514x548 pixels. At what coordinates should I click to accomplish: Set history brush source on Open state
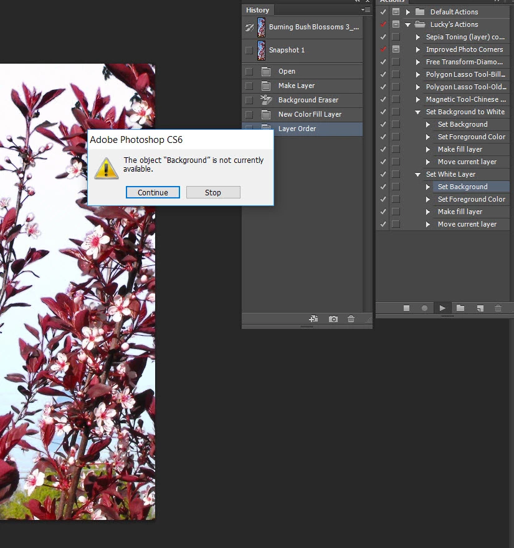click(249, 72)
